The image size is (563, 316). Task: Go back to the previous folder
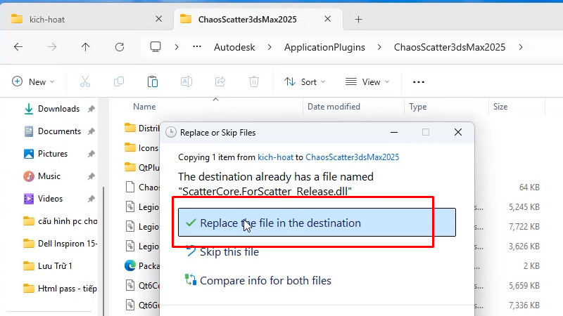point(18,47)
